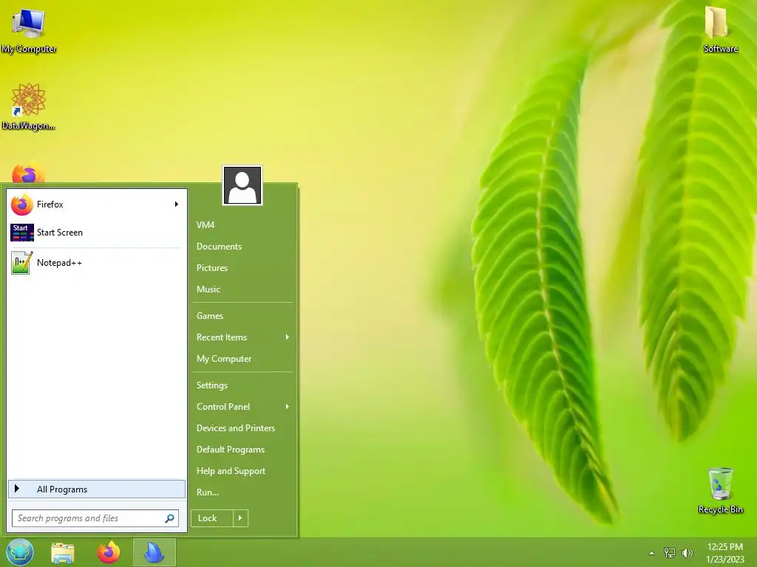Click the Notepad++ icon in start menu

21,263
